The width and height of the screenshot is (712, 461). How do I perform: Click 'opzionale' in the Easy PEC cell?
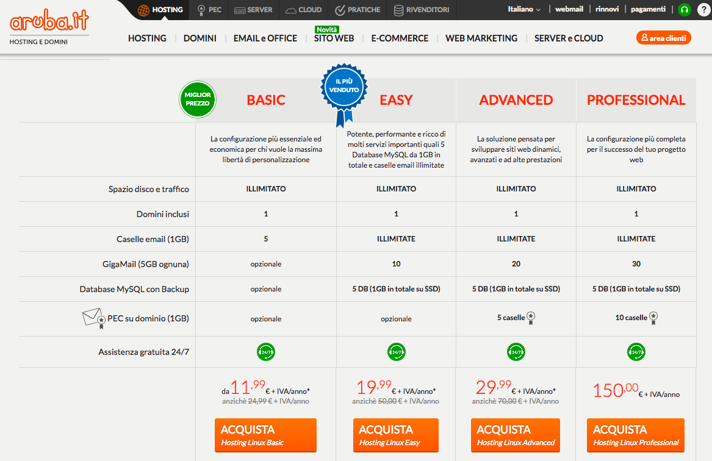(397, 319)
